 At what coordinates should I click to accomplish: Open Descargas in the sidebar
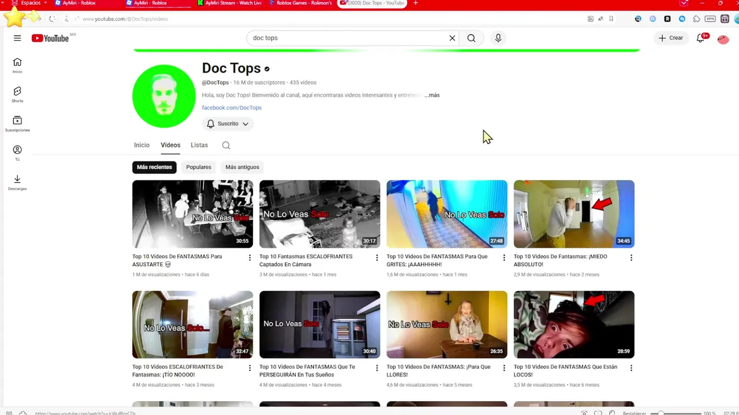[17, 182]
